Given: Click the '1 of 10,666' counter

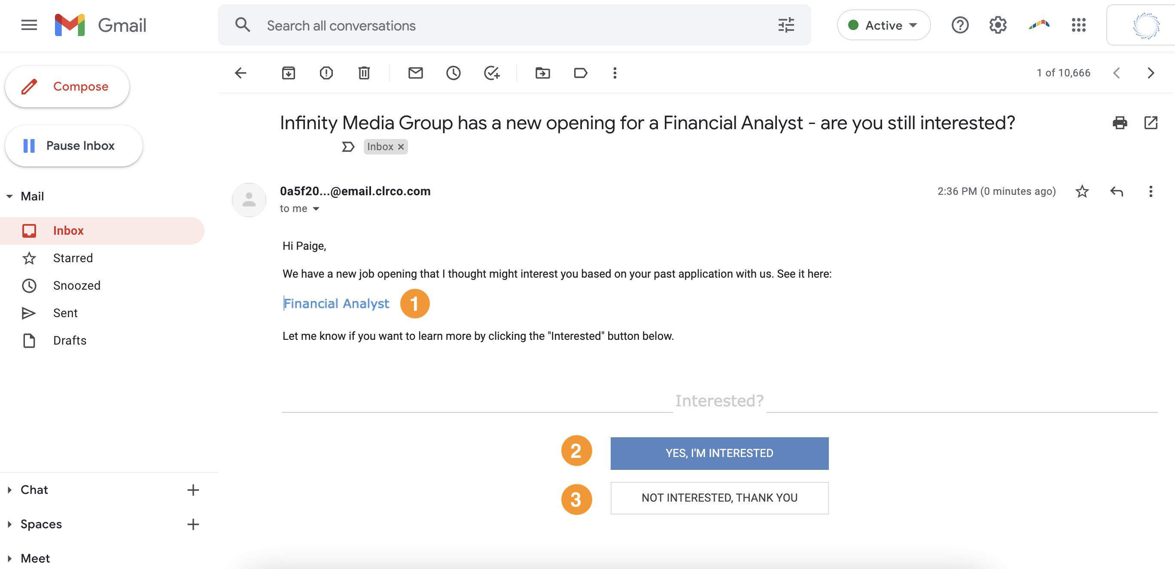Looking at the screenshot, I should pos(1063,73).
